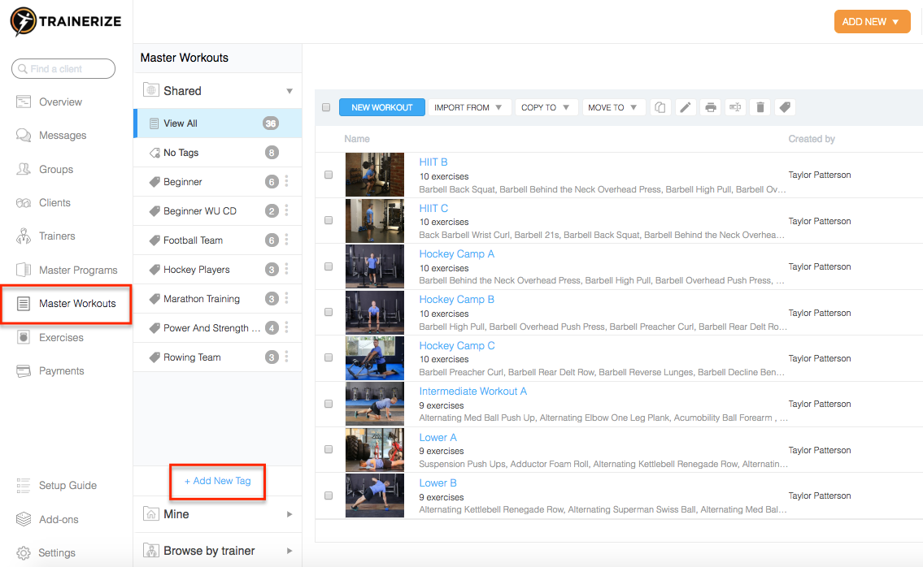Open the Lower B workout link

point(438,483)
